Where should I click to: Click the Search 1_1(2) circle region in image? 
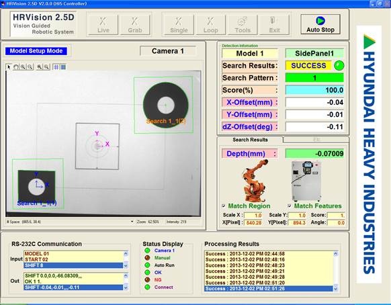(x=163, y=105)
